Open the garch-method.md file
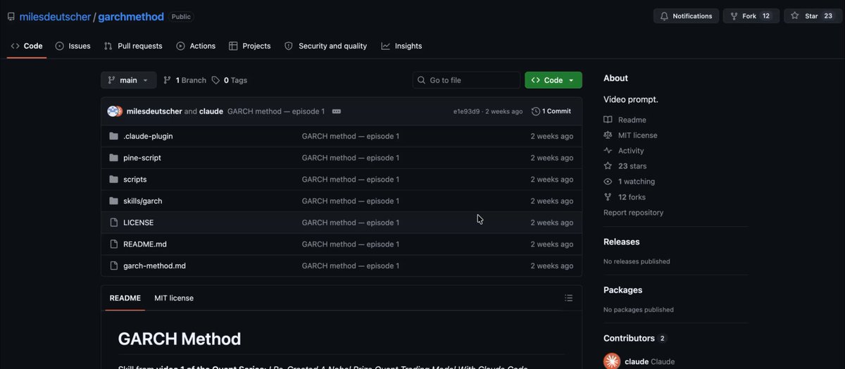Viewport: 845px width, 369px height. click(x=154, y=266)
